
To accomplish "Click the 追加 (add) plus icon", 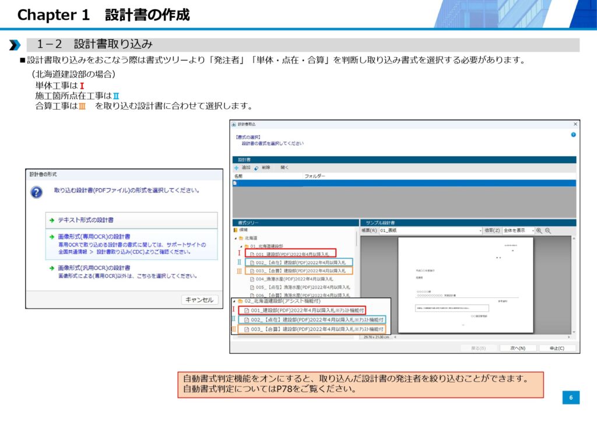I will click(x=237, y=167).
